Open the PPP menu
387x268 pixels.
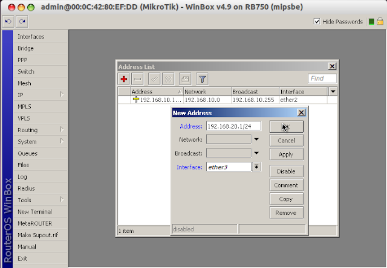(x=41, y=60)
